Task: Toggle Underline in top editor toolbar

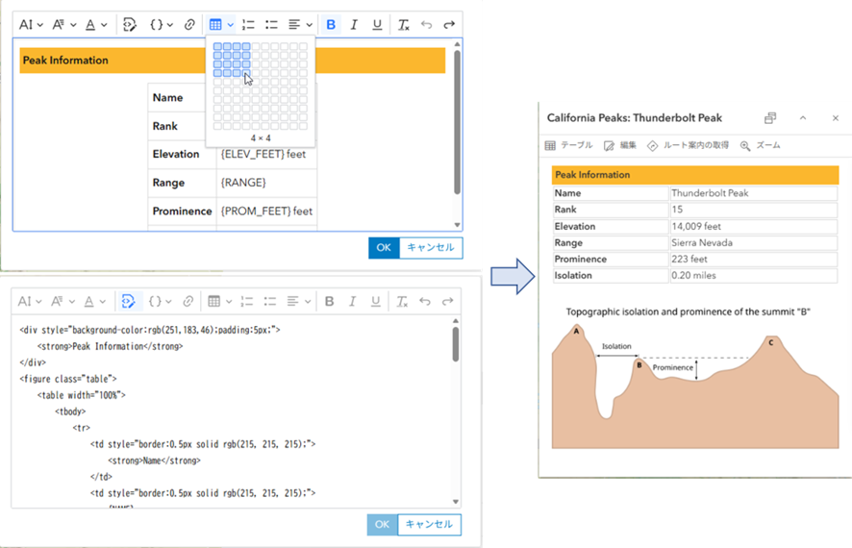Action: 377,25
